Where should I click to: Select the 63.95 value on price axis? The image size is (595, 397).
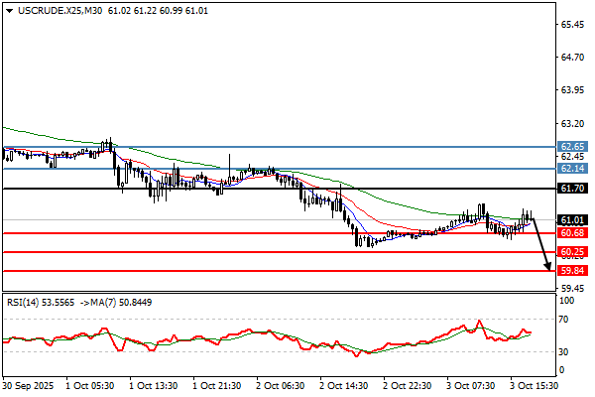(572, 90)
